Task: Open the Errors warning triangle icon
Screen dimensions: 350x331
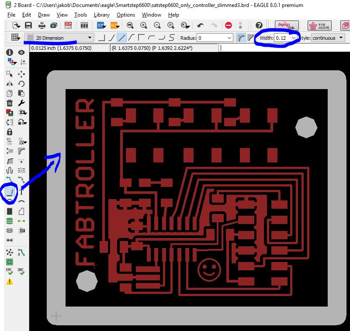Action: tap(9, 282)
